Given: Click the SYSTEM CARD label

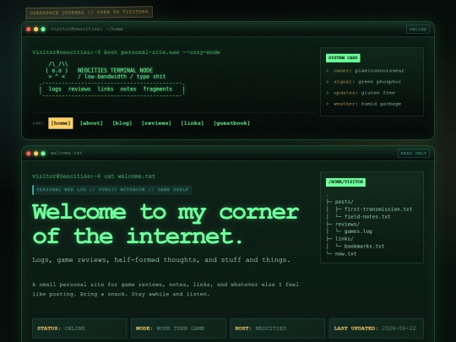Looking at the screenshot, I should point(343,58).
